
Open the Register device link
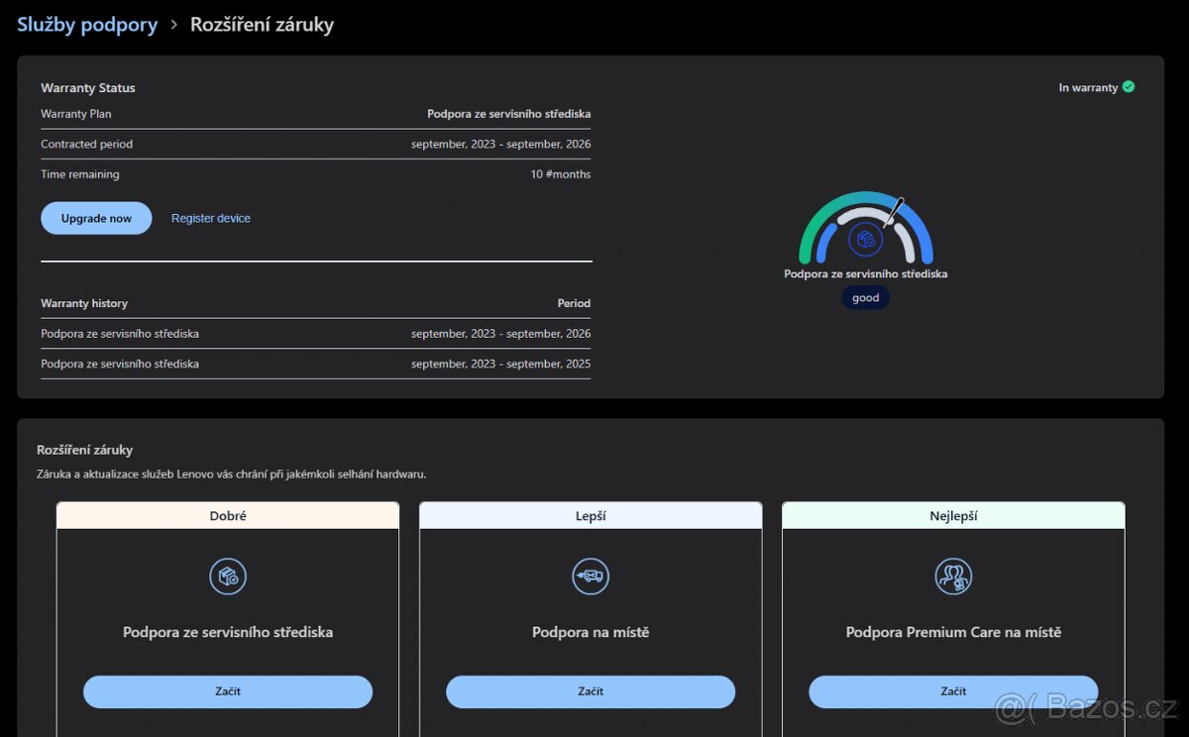pyautogui.click(x=211, y=218)
